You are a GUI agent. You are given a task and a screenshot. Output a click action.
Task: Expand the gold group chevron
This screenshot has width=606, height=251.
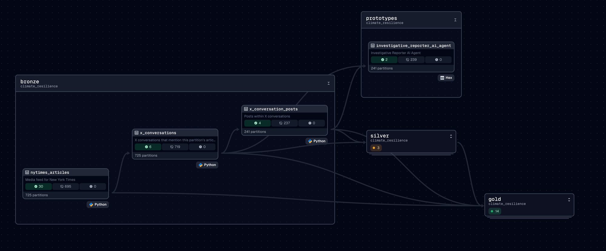click(569, 200)
